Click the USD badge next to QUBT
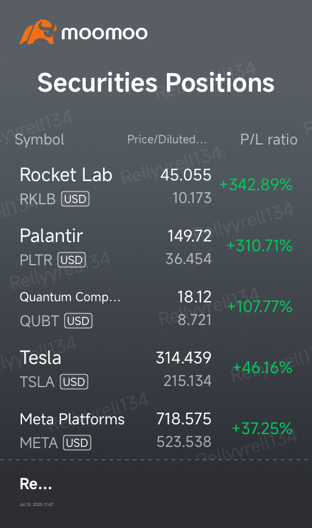This screenshot has height=528, width=312. point(78,321)
